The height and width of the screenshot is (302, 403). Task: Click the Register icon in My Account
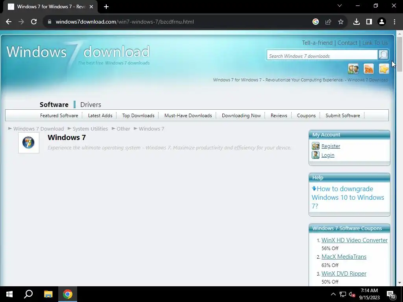[316, 146]
